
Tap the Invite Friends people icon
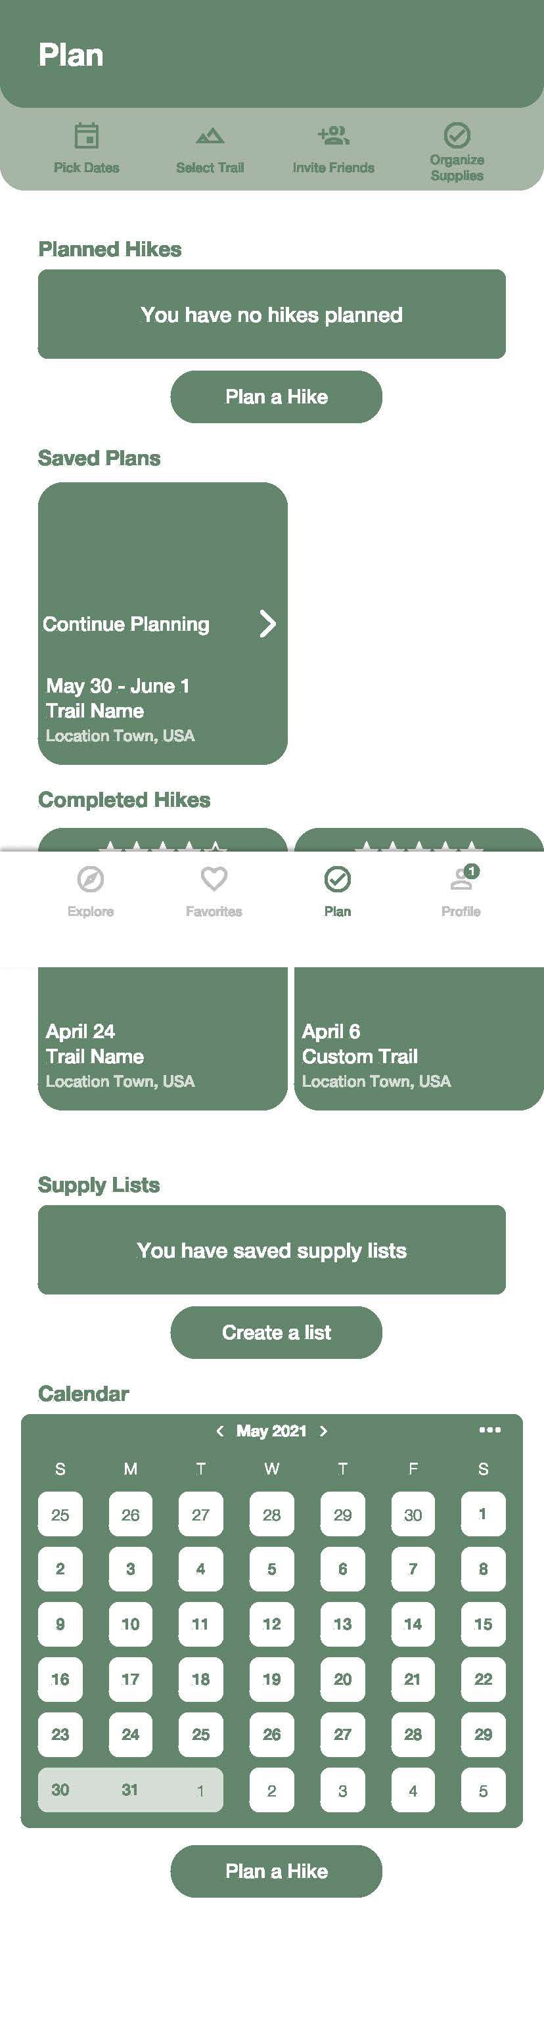[x=333, y=135]
